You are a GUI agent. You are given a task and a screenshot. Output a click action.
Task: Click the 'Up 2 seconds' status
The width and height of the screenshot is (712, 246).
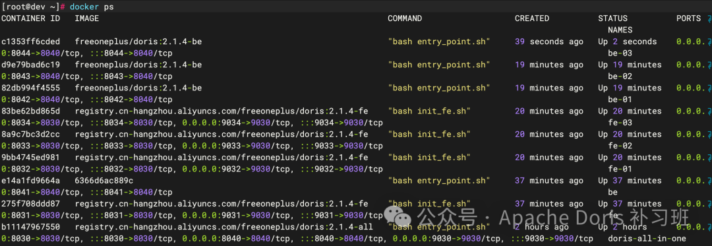tap(628, 42)
